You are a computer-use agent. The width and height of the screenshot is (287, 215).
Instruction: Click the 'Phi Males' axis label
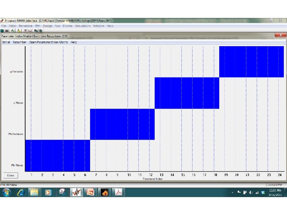17,165
